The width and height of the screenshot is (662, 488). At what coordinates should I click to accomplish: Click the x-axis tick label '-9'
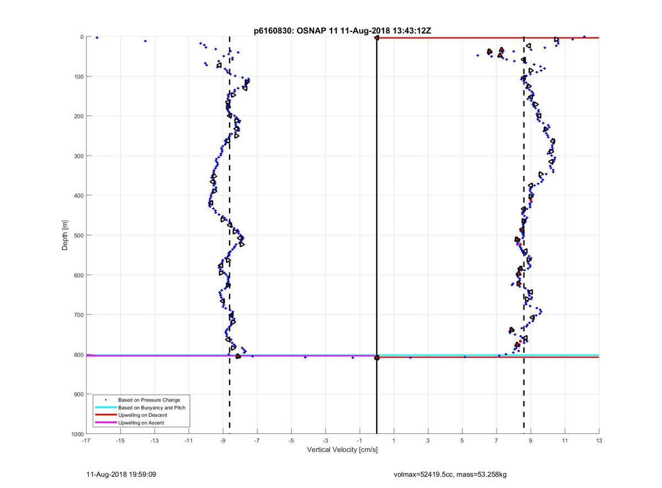click(223, 441)
